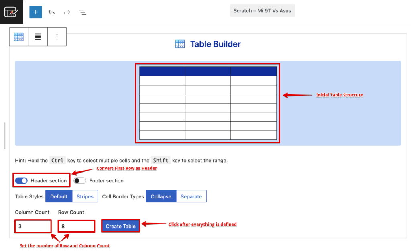Screen dimensions: 411x251
Task: Select Stripes table style
Action: tap(85, 196)
